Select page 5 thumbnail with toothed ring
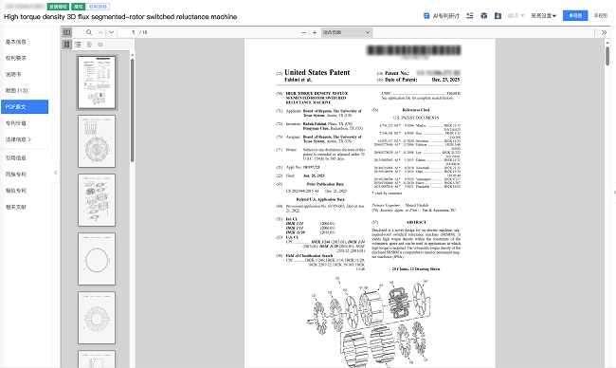616x368 pixels. (97, 318)
